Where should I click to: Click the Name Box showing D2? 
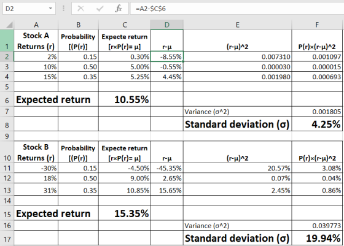[29, 9]
